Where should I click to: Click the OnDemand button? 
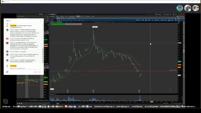[x=180, y=16]
